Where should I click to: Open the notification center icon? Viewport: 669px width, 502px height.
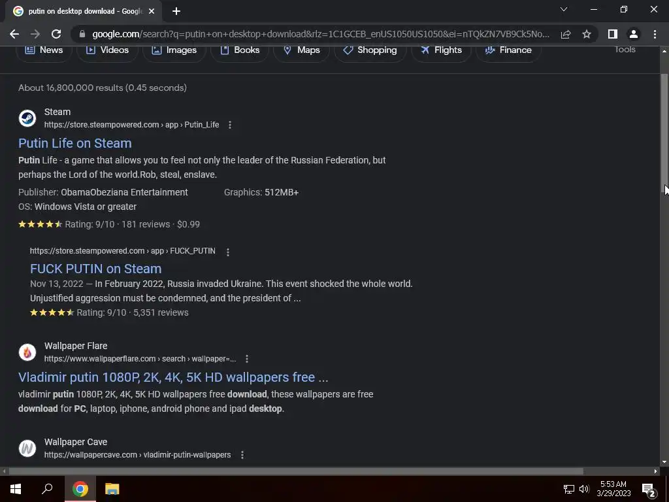tap(649, 490)
